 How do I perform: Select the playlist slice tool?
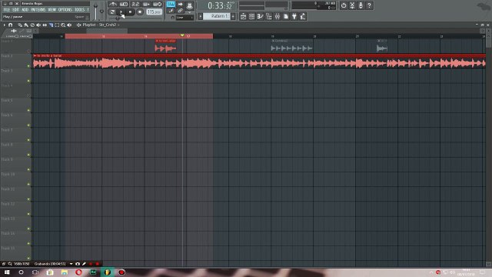point(51,25)
